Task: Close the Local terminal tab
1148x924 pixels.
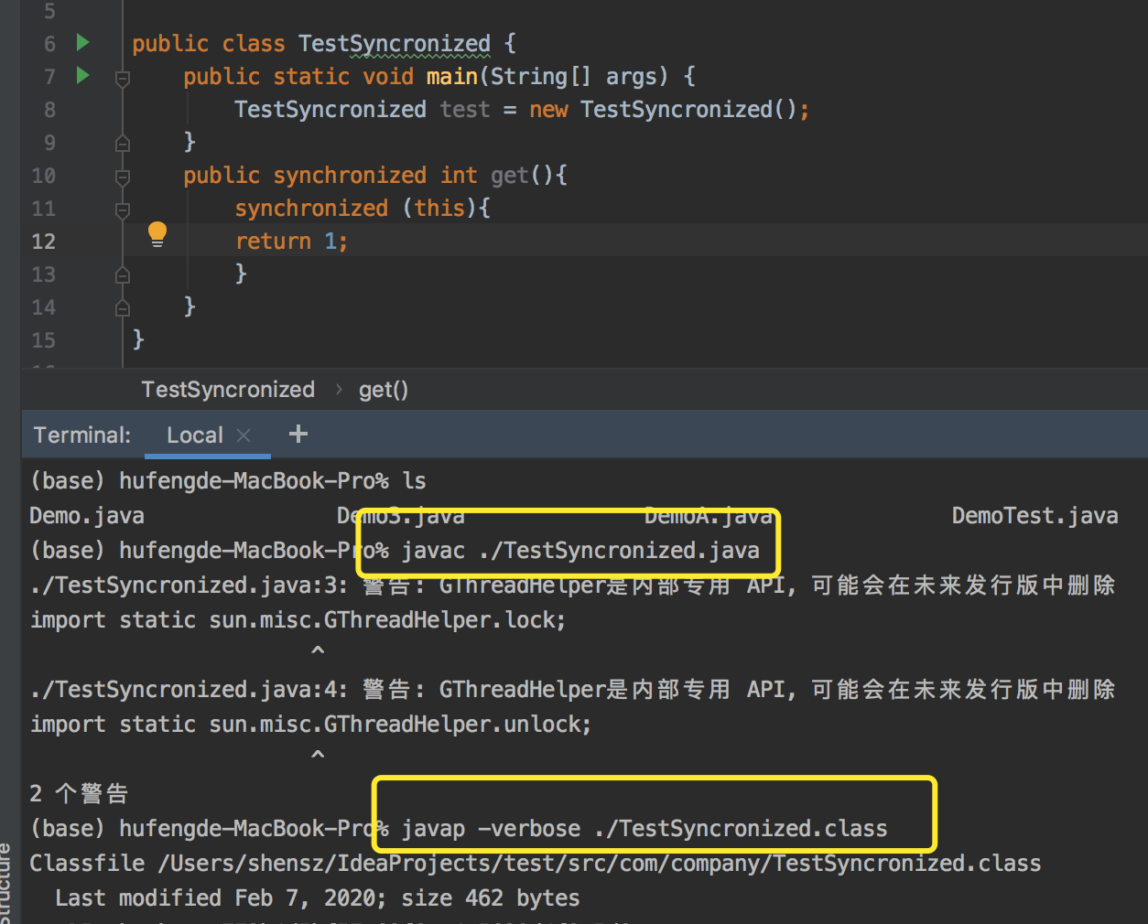Action: (x=244, y=435)
